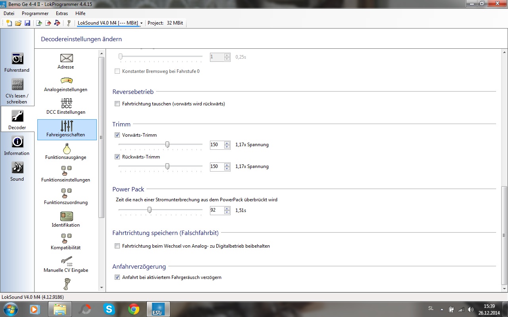508x317 pixels.
Task: Click the write sound data toolbar icon
Action: 57,23
